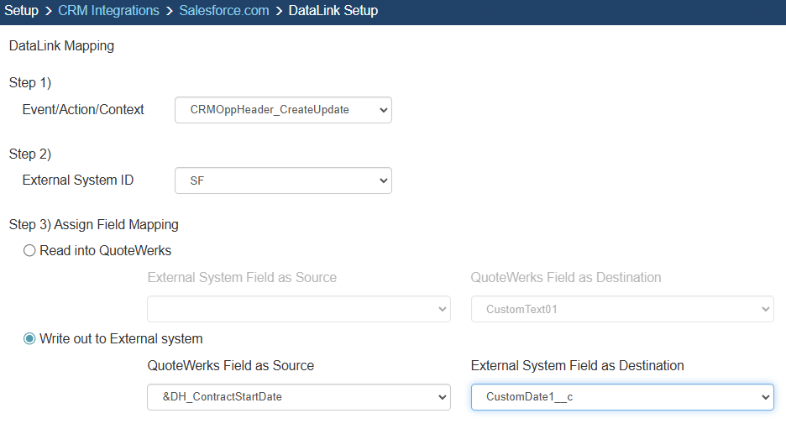Select the Write out to External system radio
The width and height of the screenshot is (786, 429).
[x=30, y=339]
